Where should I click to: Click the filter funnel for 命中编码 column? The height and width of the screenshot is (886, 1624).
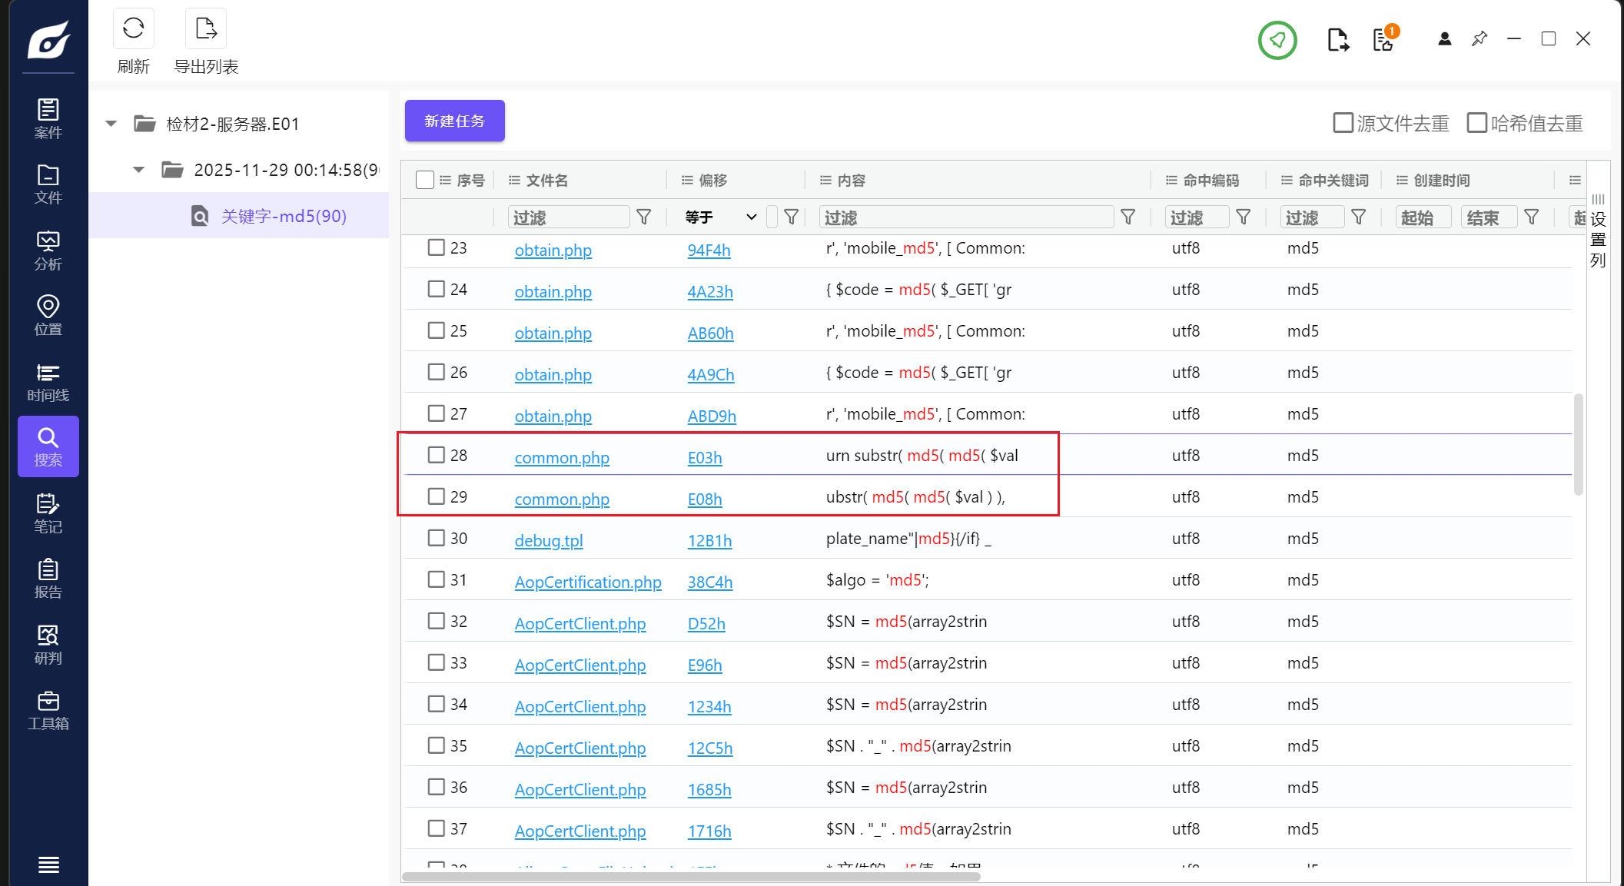[x=1244, y=217]
